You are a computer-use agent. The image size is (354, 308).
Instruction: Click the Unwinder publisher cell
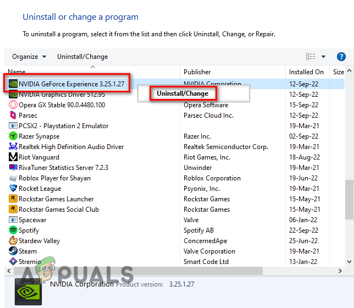[x=197, y=167]
